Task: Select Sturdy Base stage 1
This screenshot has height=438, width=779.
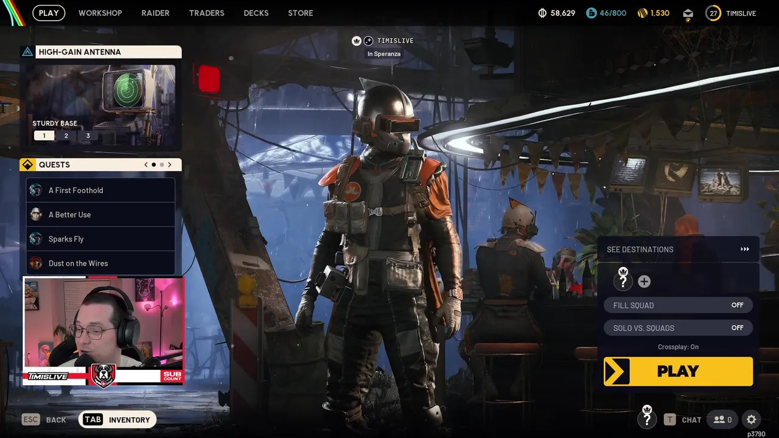Action: pyautogui.click(x=44, y=136)
